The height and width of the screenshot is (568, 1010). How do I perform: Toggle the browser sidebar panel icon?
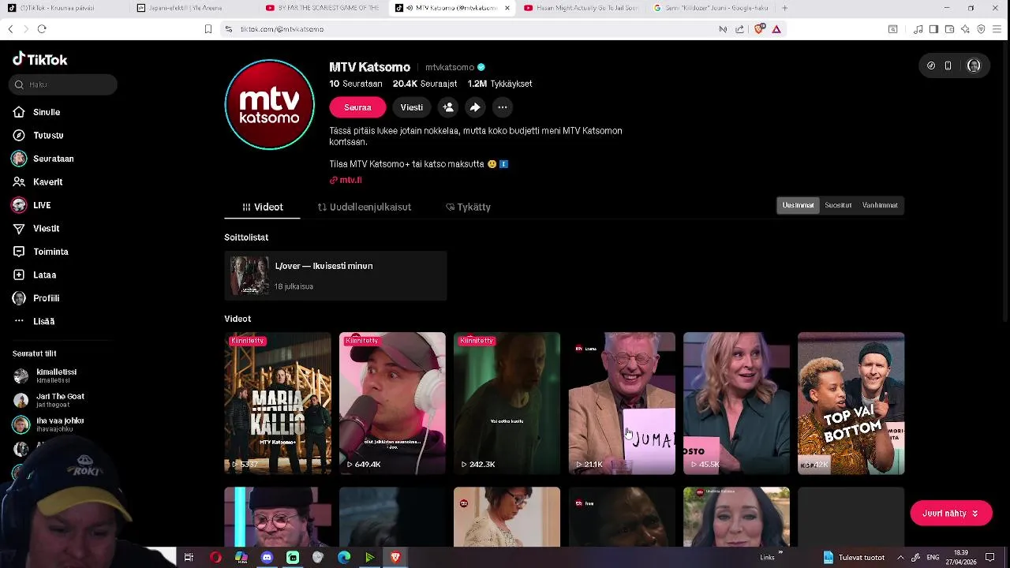point(933,29)
